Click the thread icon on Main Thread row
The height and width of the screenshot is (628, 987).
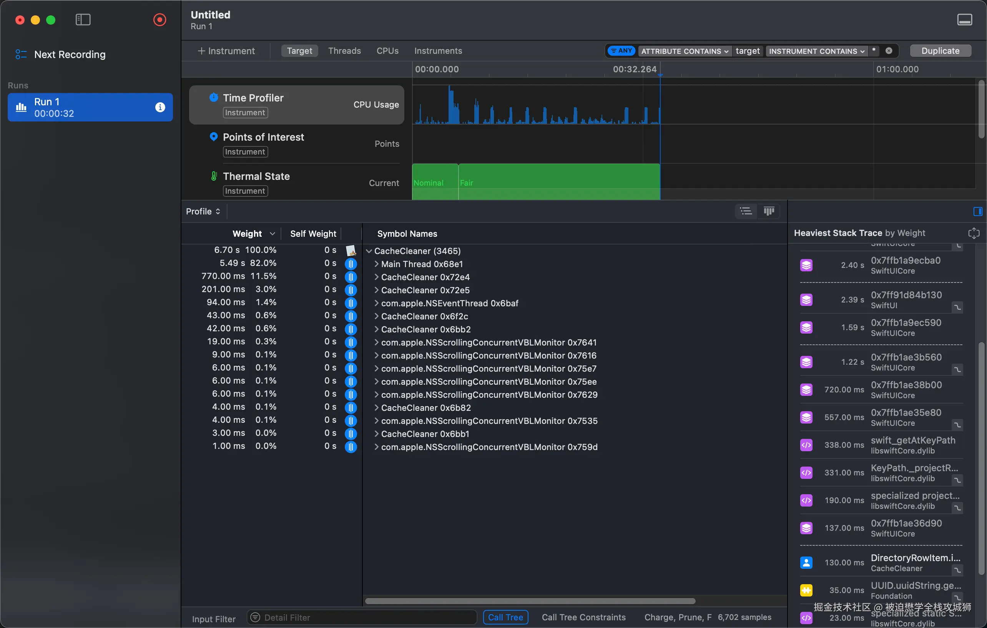tap(351, 264)
